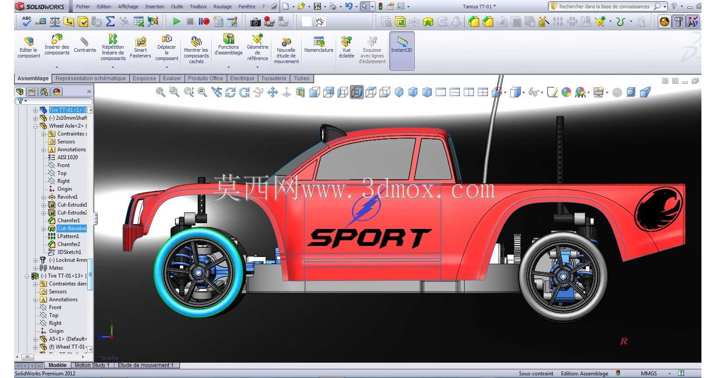708x378 pixels.
Task: Click the Editer le composant tool
Action: pos(29,47)
